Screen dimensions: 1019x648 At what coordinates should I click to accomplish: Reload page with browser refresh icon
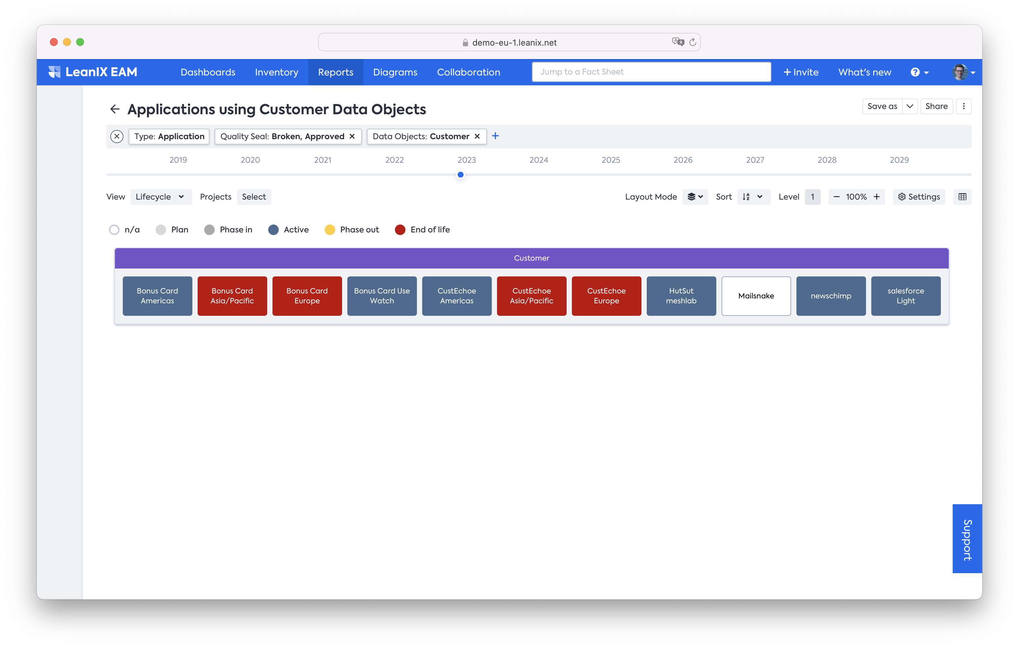click(x=692, y=42)
